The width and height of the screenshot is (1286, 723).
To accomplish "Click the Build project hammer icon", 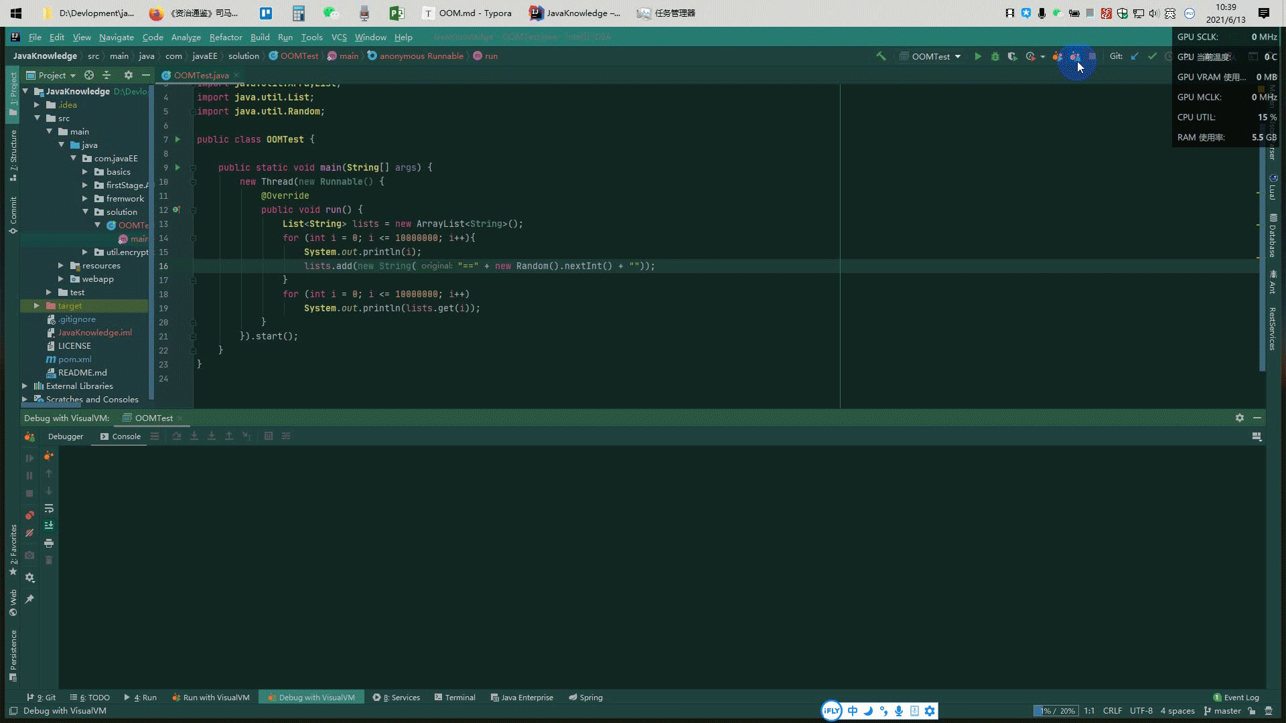I will [x=881, y=57].
